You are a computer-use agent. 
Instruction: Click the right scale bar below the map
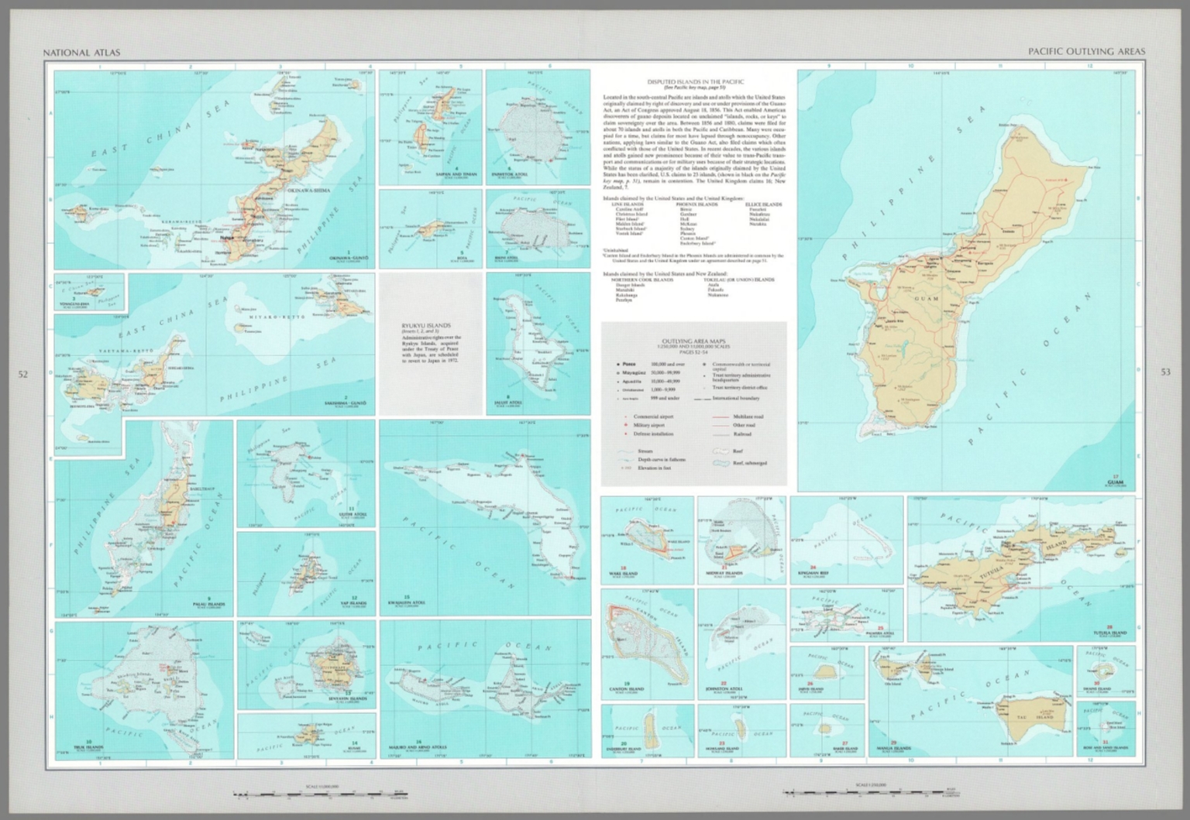869,791
